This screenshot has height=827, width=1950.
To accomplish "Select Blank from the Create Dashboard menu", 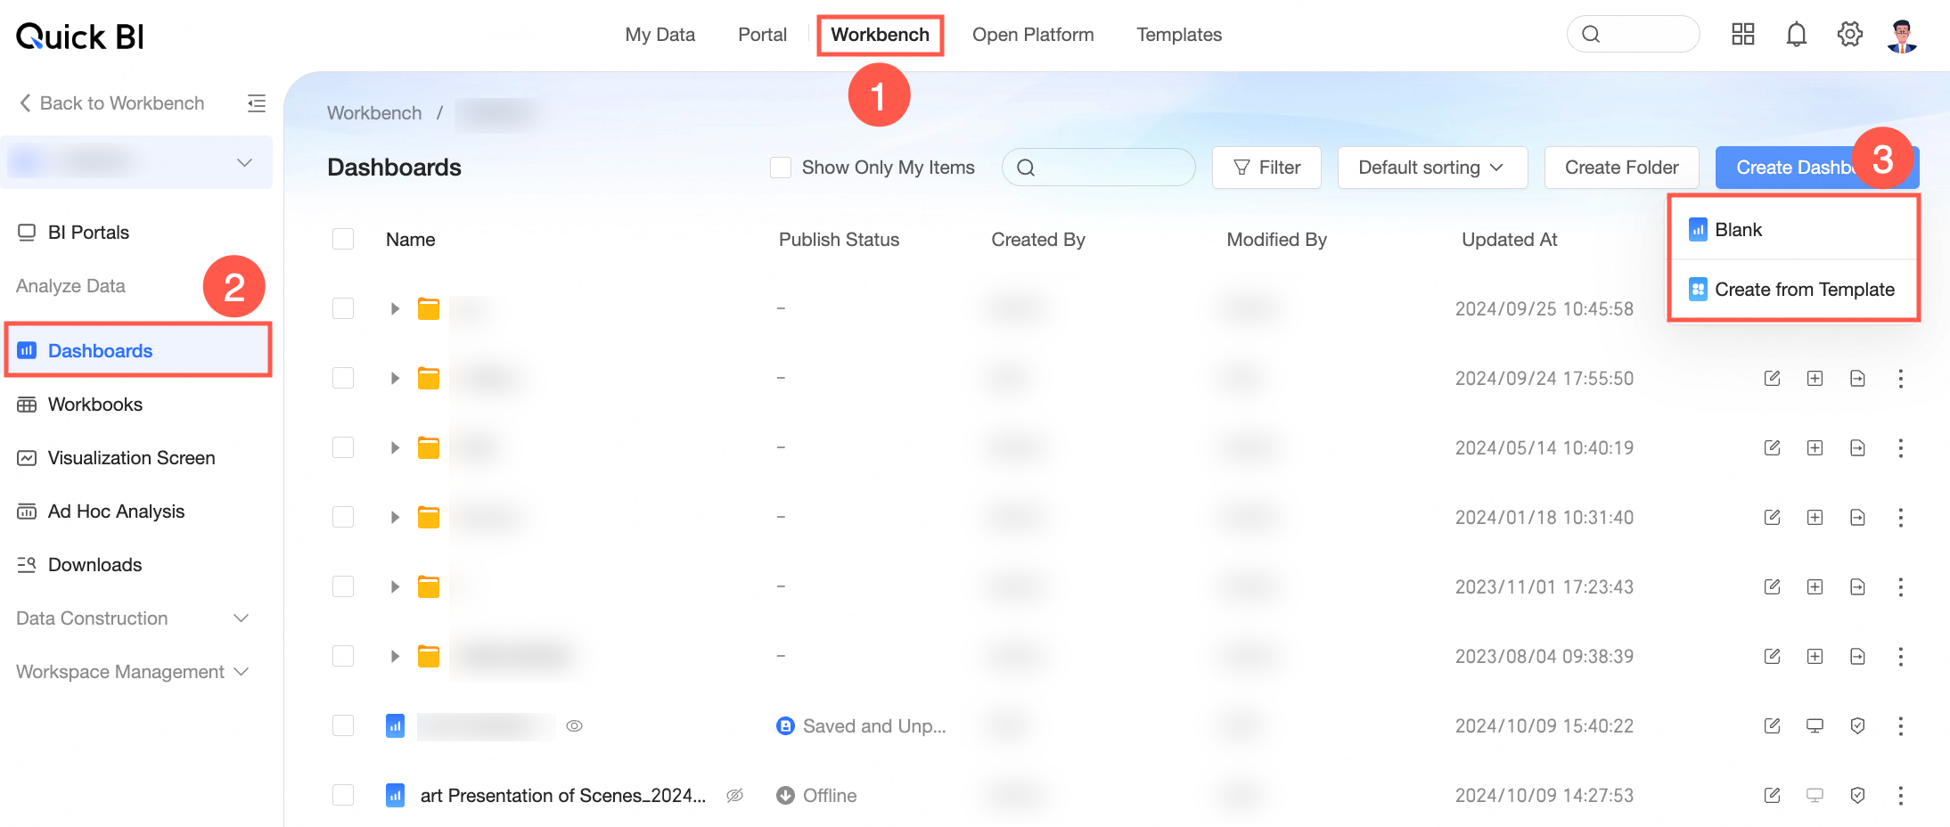I will [x=1793, y=230].
